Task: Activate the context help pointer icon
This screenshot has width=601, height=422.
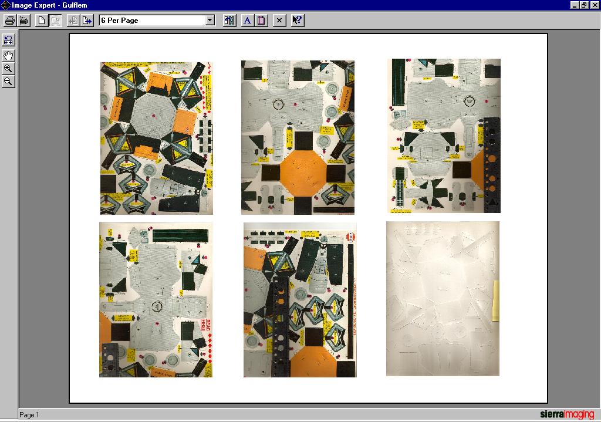Action: tap(298, 21)
